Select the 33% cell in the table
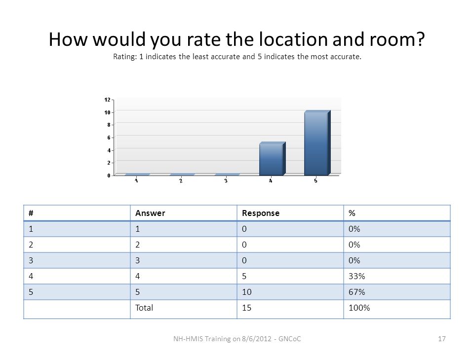Screen dimensions: 474x355 click(x=397, y=276)
